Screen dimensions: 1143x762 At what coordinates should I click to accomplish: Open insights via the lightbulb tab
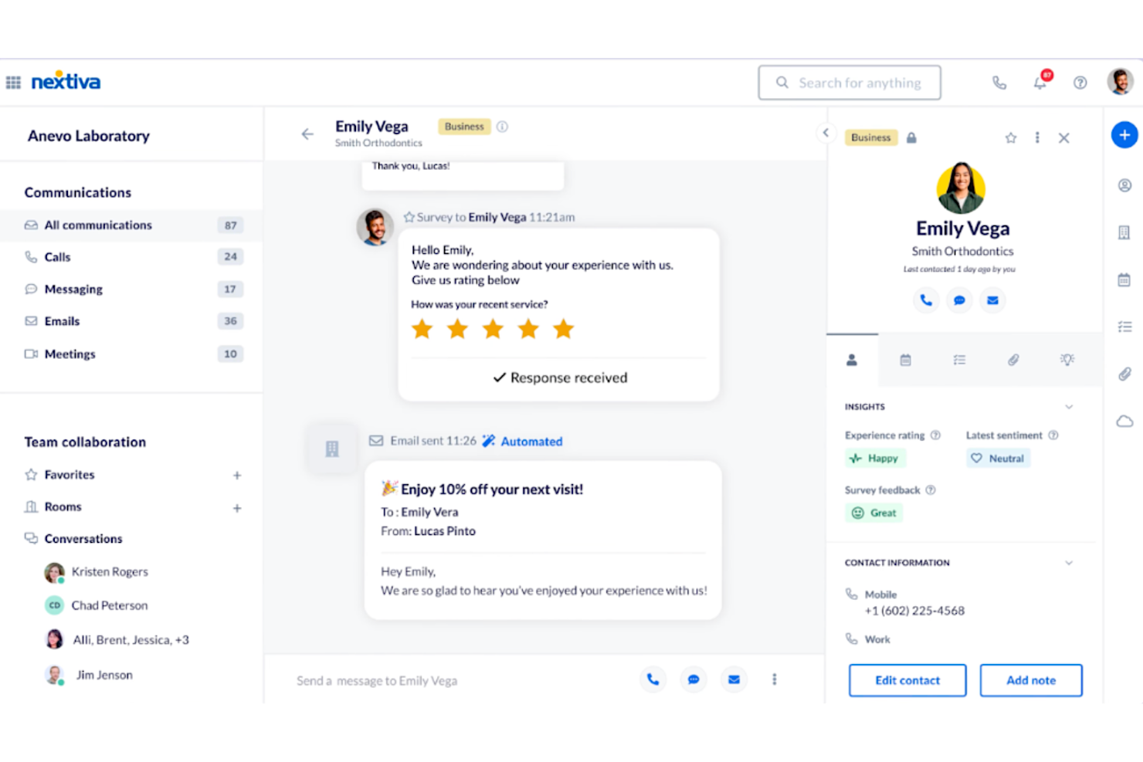click(1067, 360)
